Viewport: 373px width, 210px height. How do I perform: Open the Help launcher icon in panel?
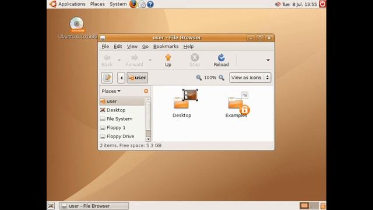coord(150,4)
